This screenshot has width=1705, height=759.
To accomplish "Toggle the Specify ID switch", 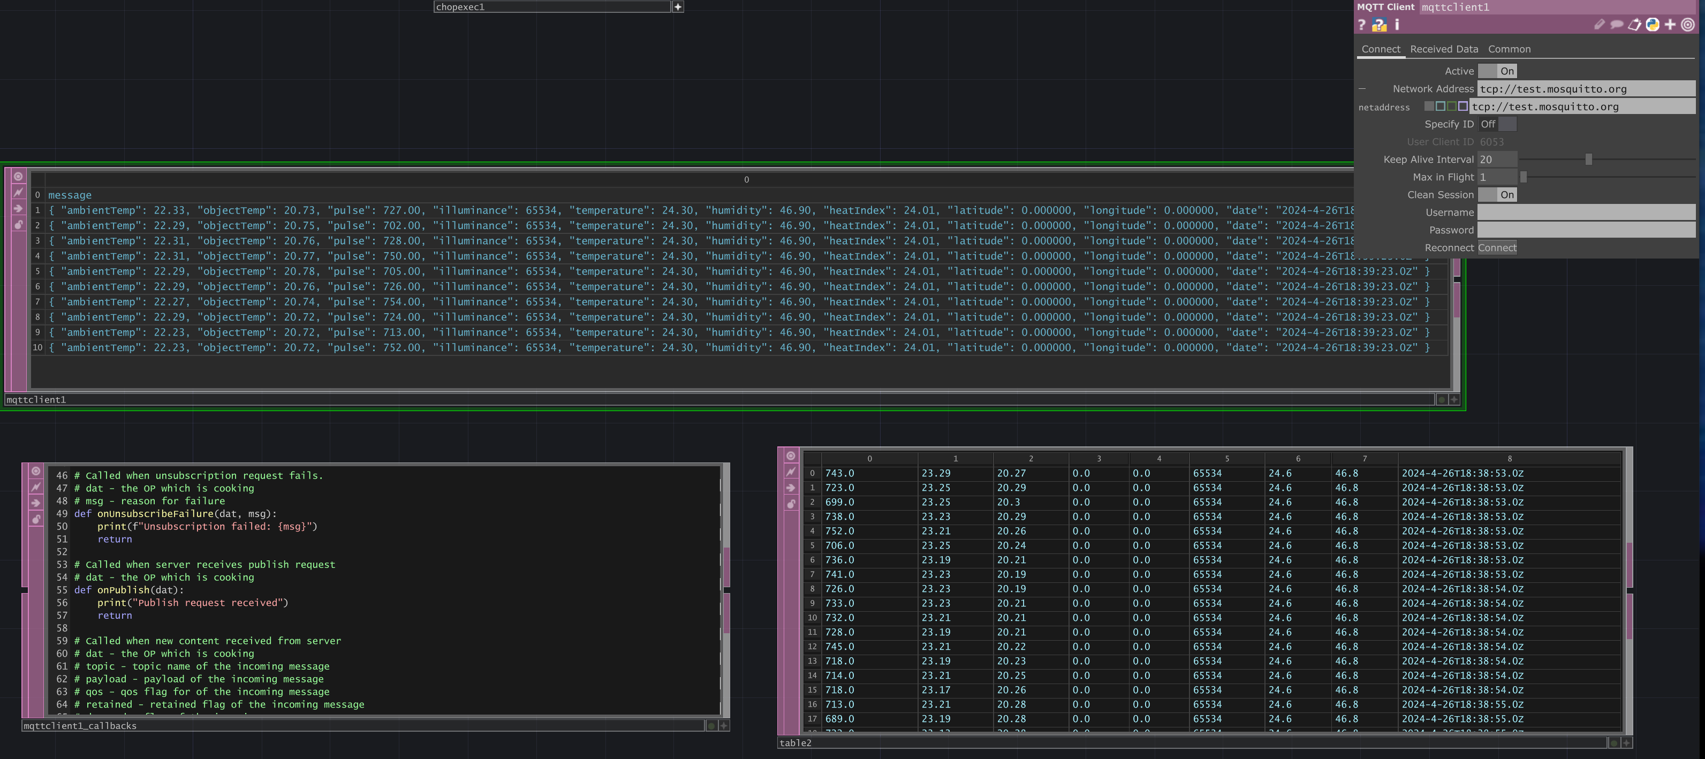I will point(1497,124).
